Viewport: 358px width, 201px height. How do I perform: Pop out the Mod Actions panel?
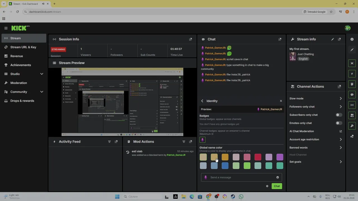(x=190, y=142)
